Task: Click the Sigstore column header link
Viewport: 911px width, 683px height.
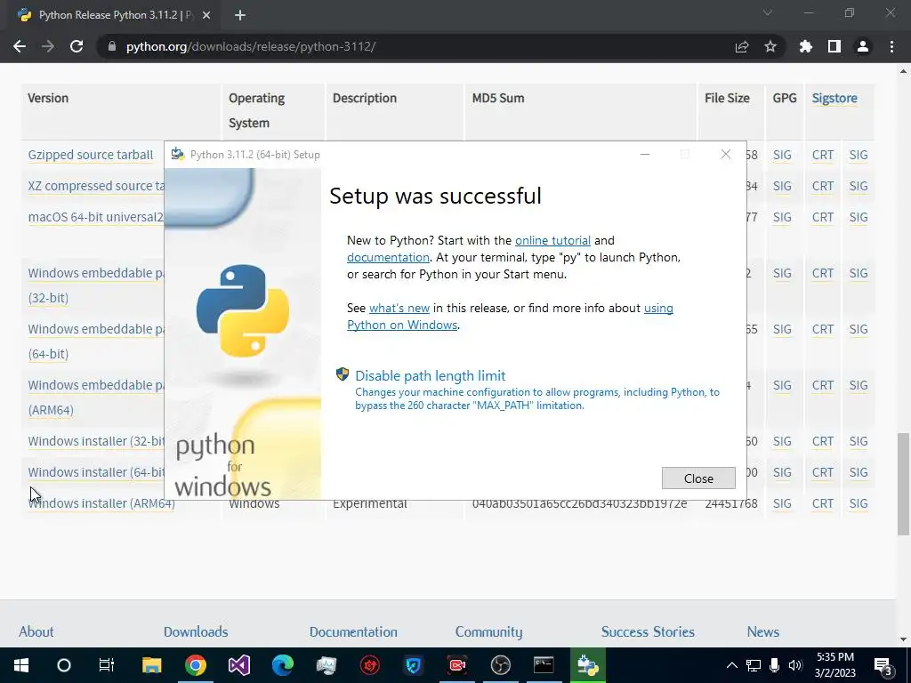Action: tap(834, 98)
